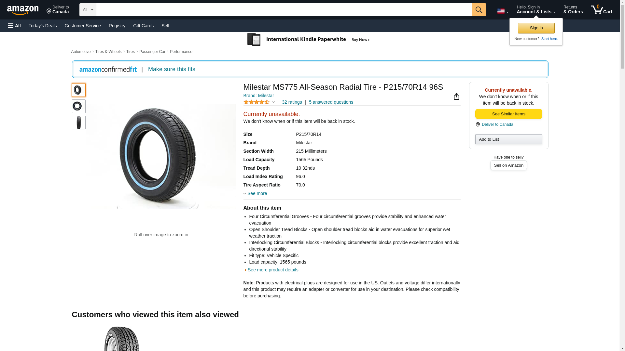
Task: Click the Amazon search input field
Action: tap(284, 10)
